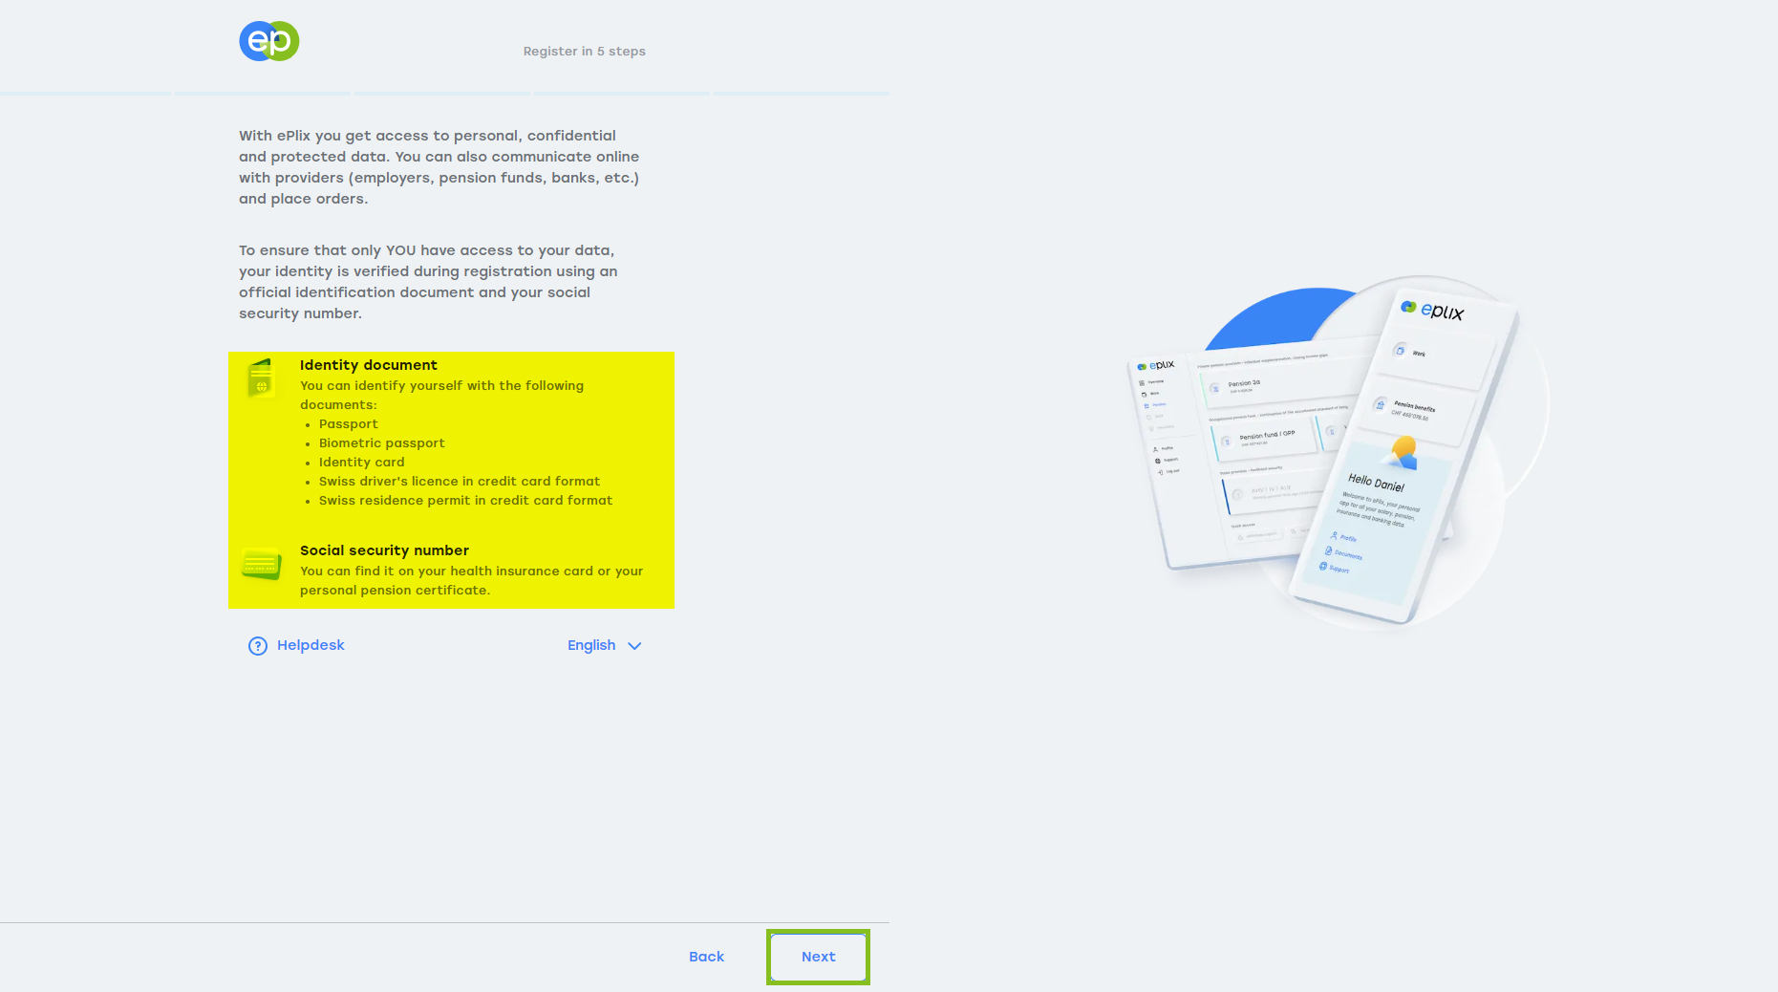1778x992 pixels.
Task: Click the ePlix logo at the top
Action: coord(268,41)
